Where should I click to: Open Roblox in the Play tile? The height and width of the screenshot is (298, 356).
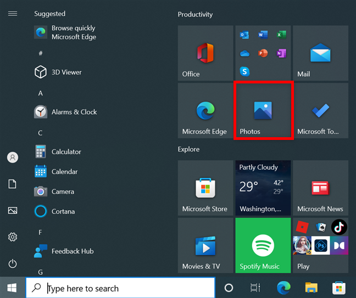coord(302,227)
